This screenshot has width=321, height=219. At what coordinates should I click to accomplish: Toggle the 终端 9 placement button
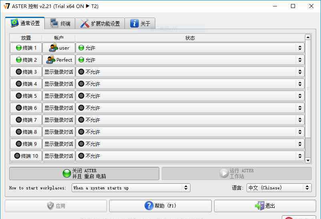tap(26, 144)
